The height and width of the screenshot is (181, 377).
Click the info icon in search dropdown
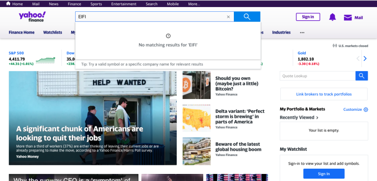tap(168, 36)
